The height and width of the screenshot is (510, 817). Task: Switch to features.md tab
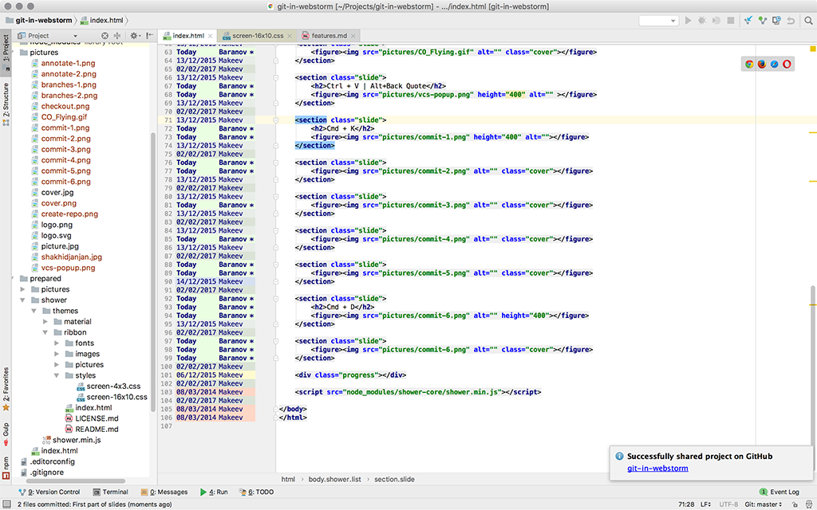point(330,35)
